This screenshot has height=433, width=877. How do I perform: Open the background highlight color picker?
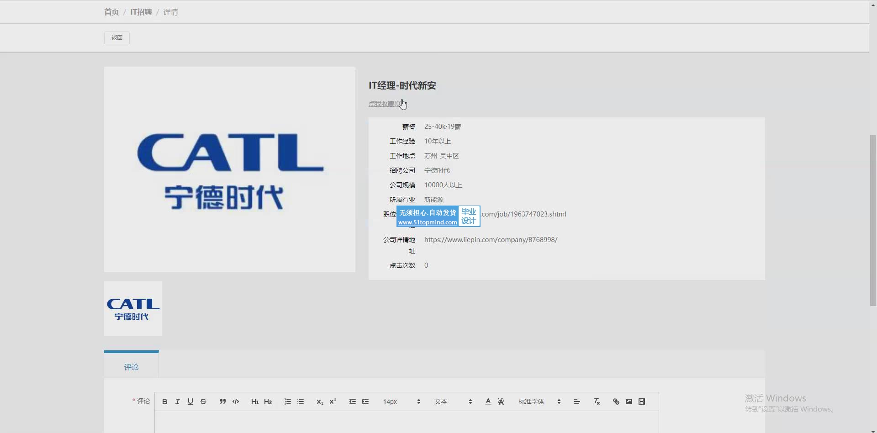501,401
